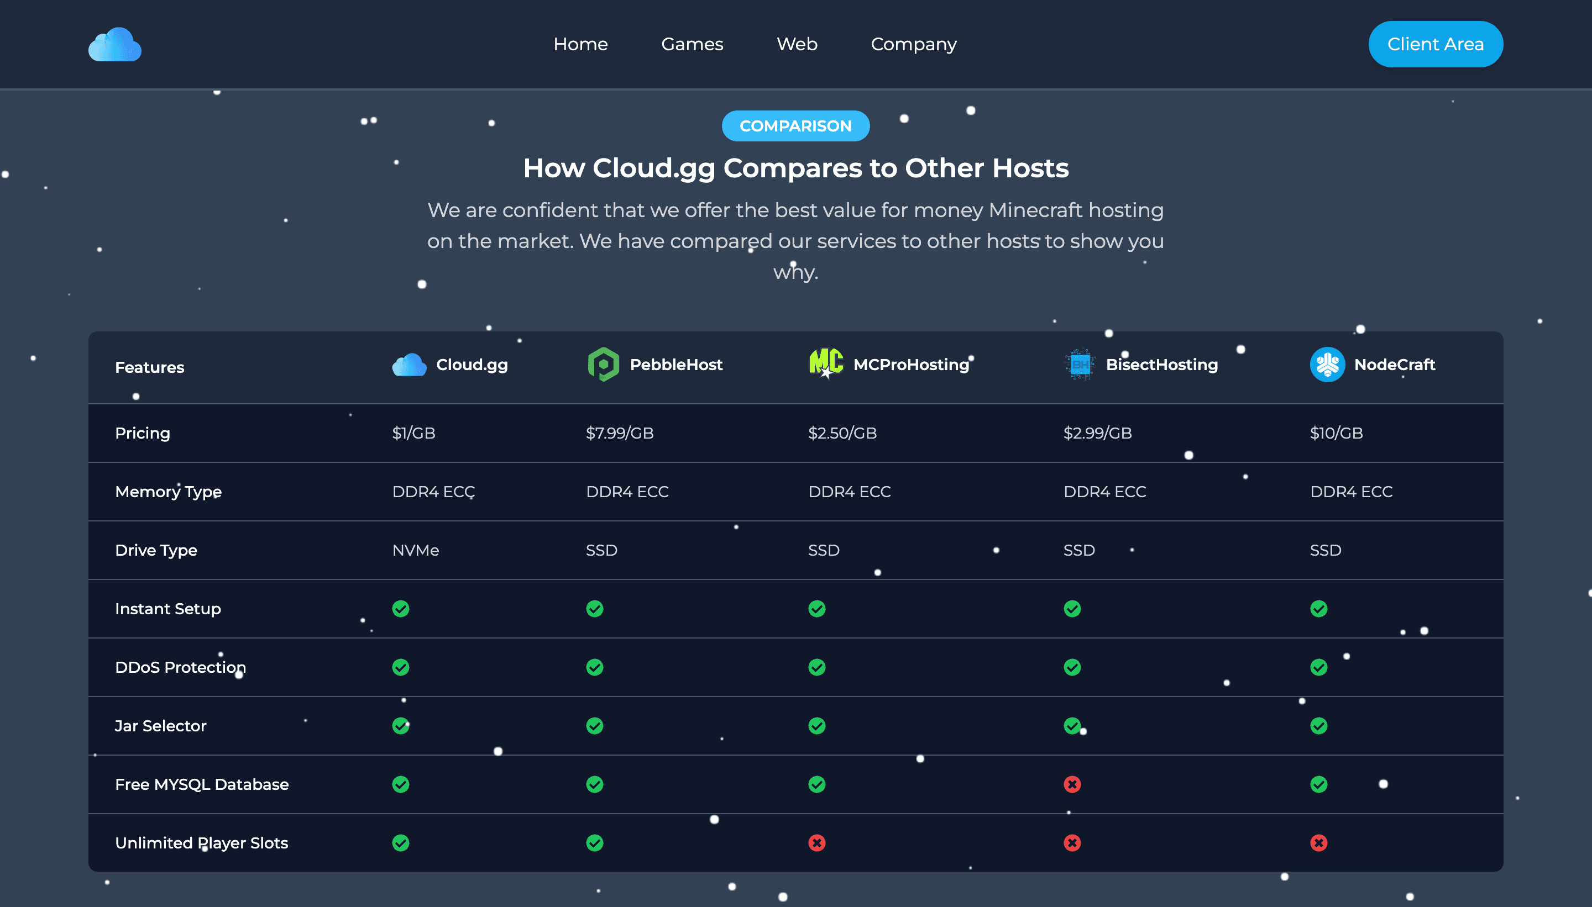Select the "Cloud.gg" column header text
1592x907 pixels.
pyautogui.click(x=472, y=365)
